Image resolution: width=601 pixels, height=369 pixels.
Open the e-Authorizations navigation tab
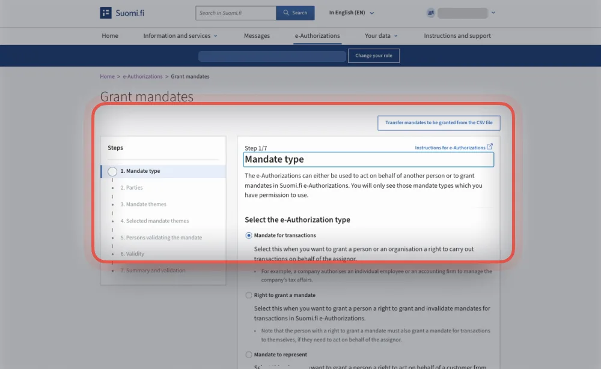click(317, 35)
